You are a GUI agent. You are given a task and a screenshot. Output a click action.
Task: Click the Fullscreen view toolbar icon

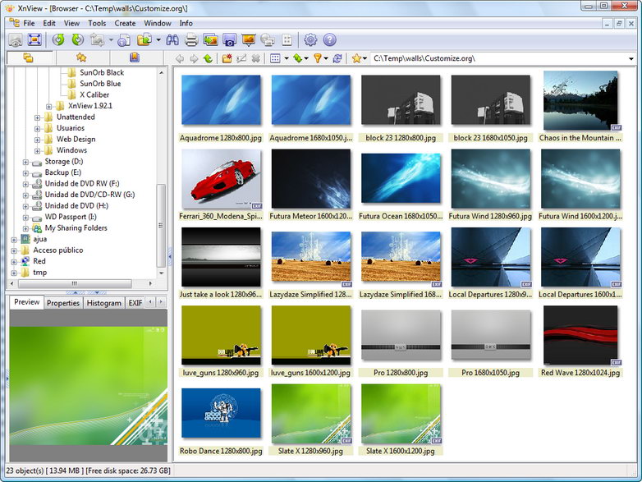click(35, 39)
